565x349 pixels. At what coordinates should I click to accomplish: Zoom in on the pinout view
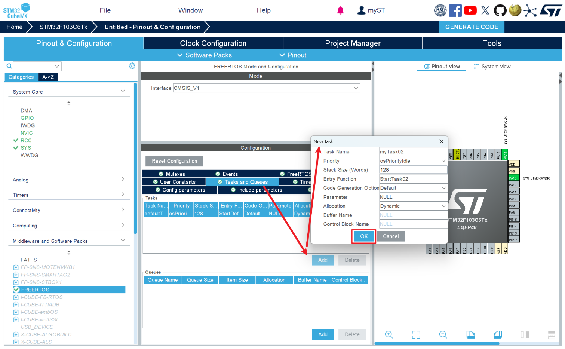click(x=389, y=334)
